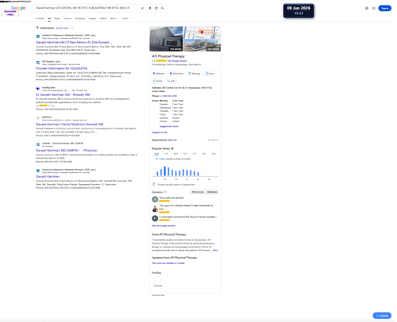This screenshot has width=397, height=322.
Task: Call the listed phone number link
Action: click(x=168, y=96)
